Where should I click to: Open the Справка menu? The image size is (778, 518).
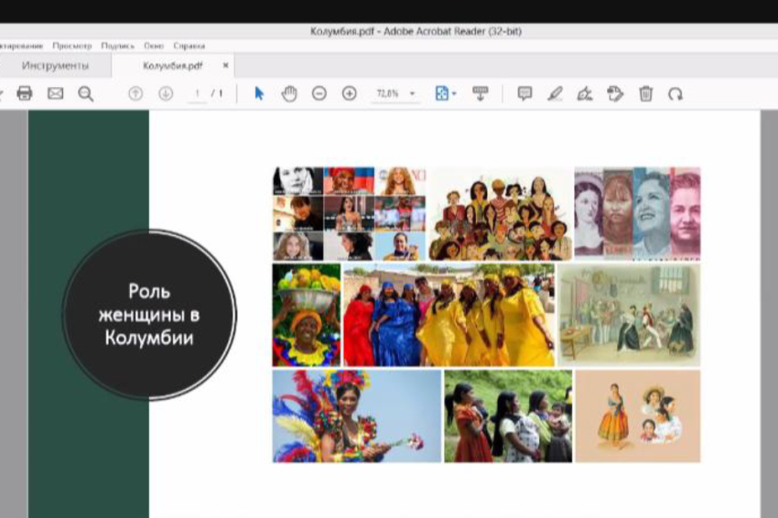(x=189, y=45)
